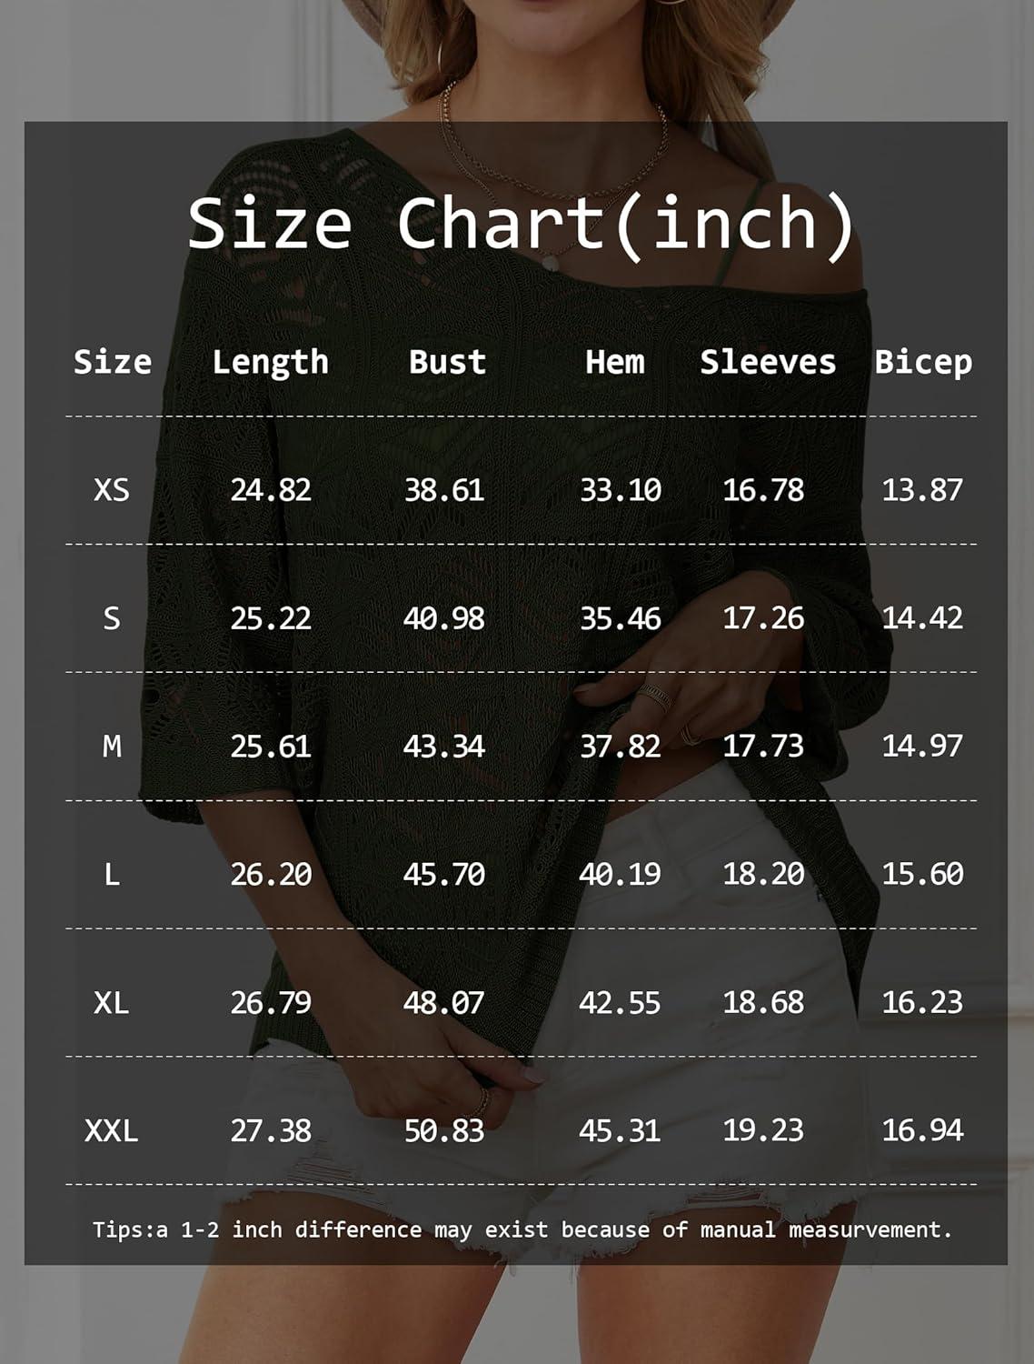Viewport: 1034px width, 1364px height.
Task: Click the Hem column header
Action: 614,362
